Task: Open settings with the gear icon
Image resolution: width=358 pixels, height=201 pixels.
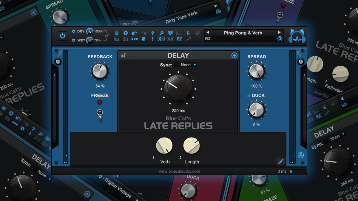Action: click(x=126, y=33)
